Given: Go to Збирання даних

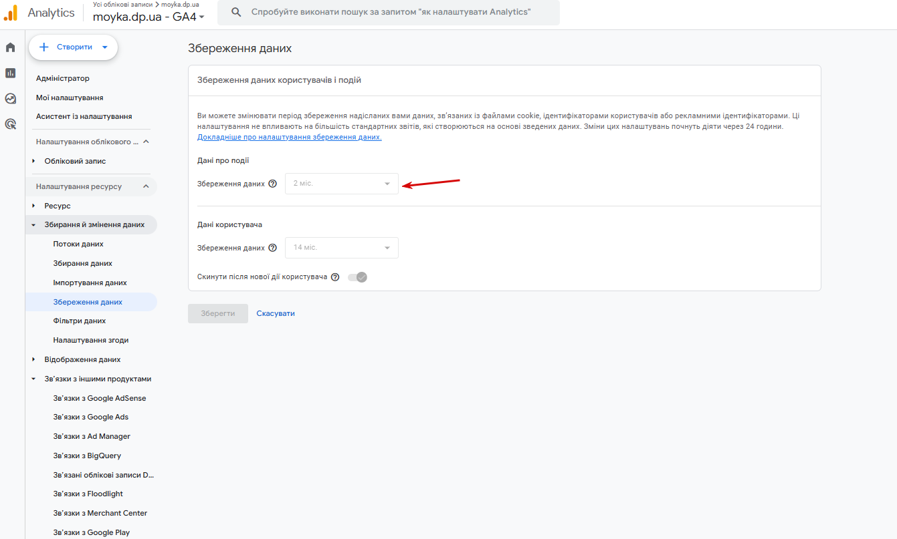Looking at the screenshot, I should (x=83, y=263).
